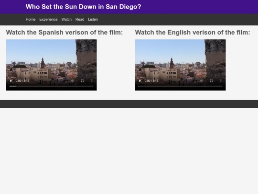Enter fullscreen on Spanish version video

pos(82,81)
